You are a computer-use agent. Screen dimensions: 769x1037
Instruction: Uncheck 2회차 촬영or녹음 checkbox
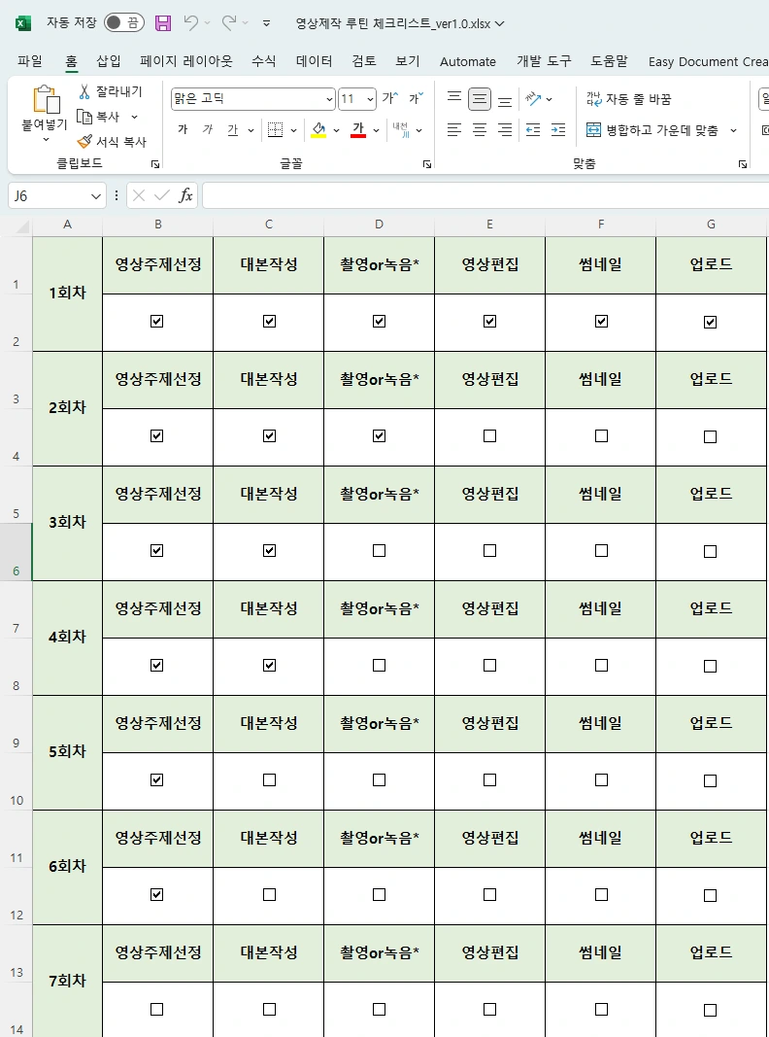coord(380,435)
